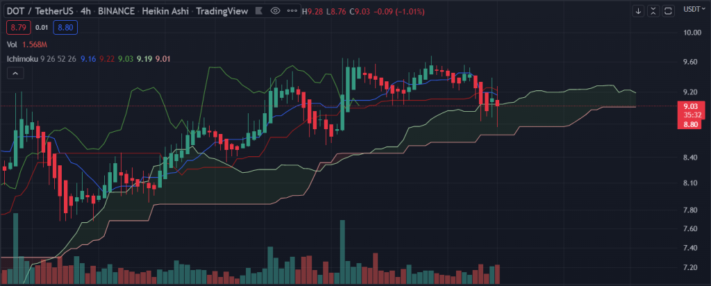Click the 0.01 spread value

pyautogui.click(x=42, y=28)
